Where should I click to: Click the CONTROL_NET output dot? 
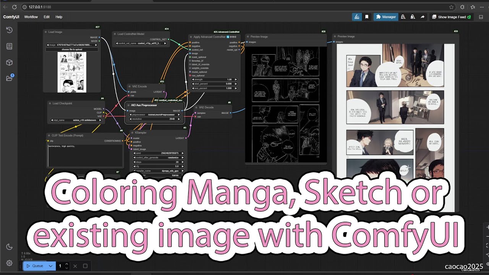pyautogui.click(x=168, y=39)
